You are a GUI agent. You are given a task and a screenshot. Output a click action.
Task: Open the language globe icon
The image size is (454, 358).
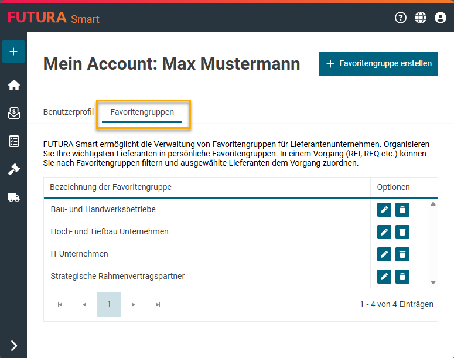(421, 18)
